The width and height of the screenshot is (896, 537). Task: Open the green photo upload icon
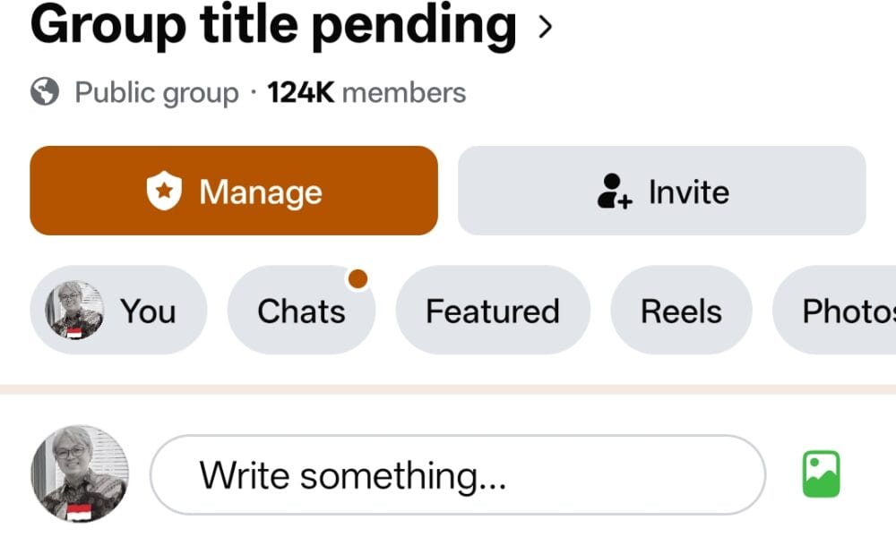pyautogui.click(x=821, y=473)
